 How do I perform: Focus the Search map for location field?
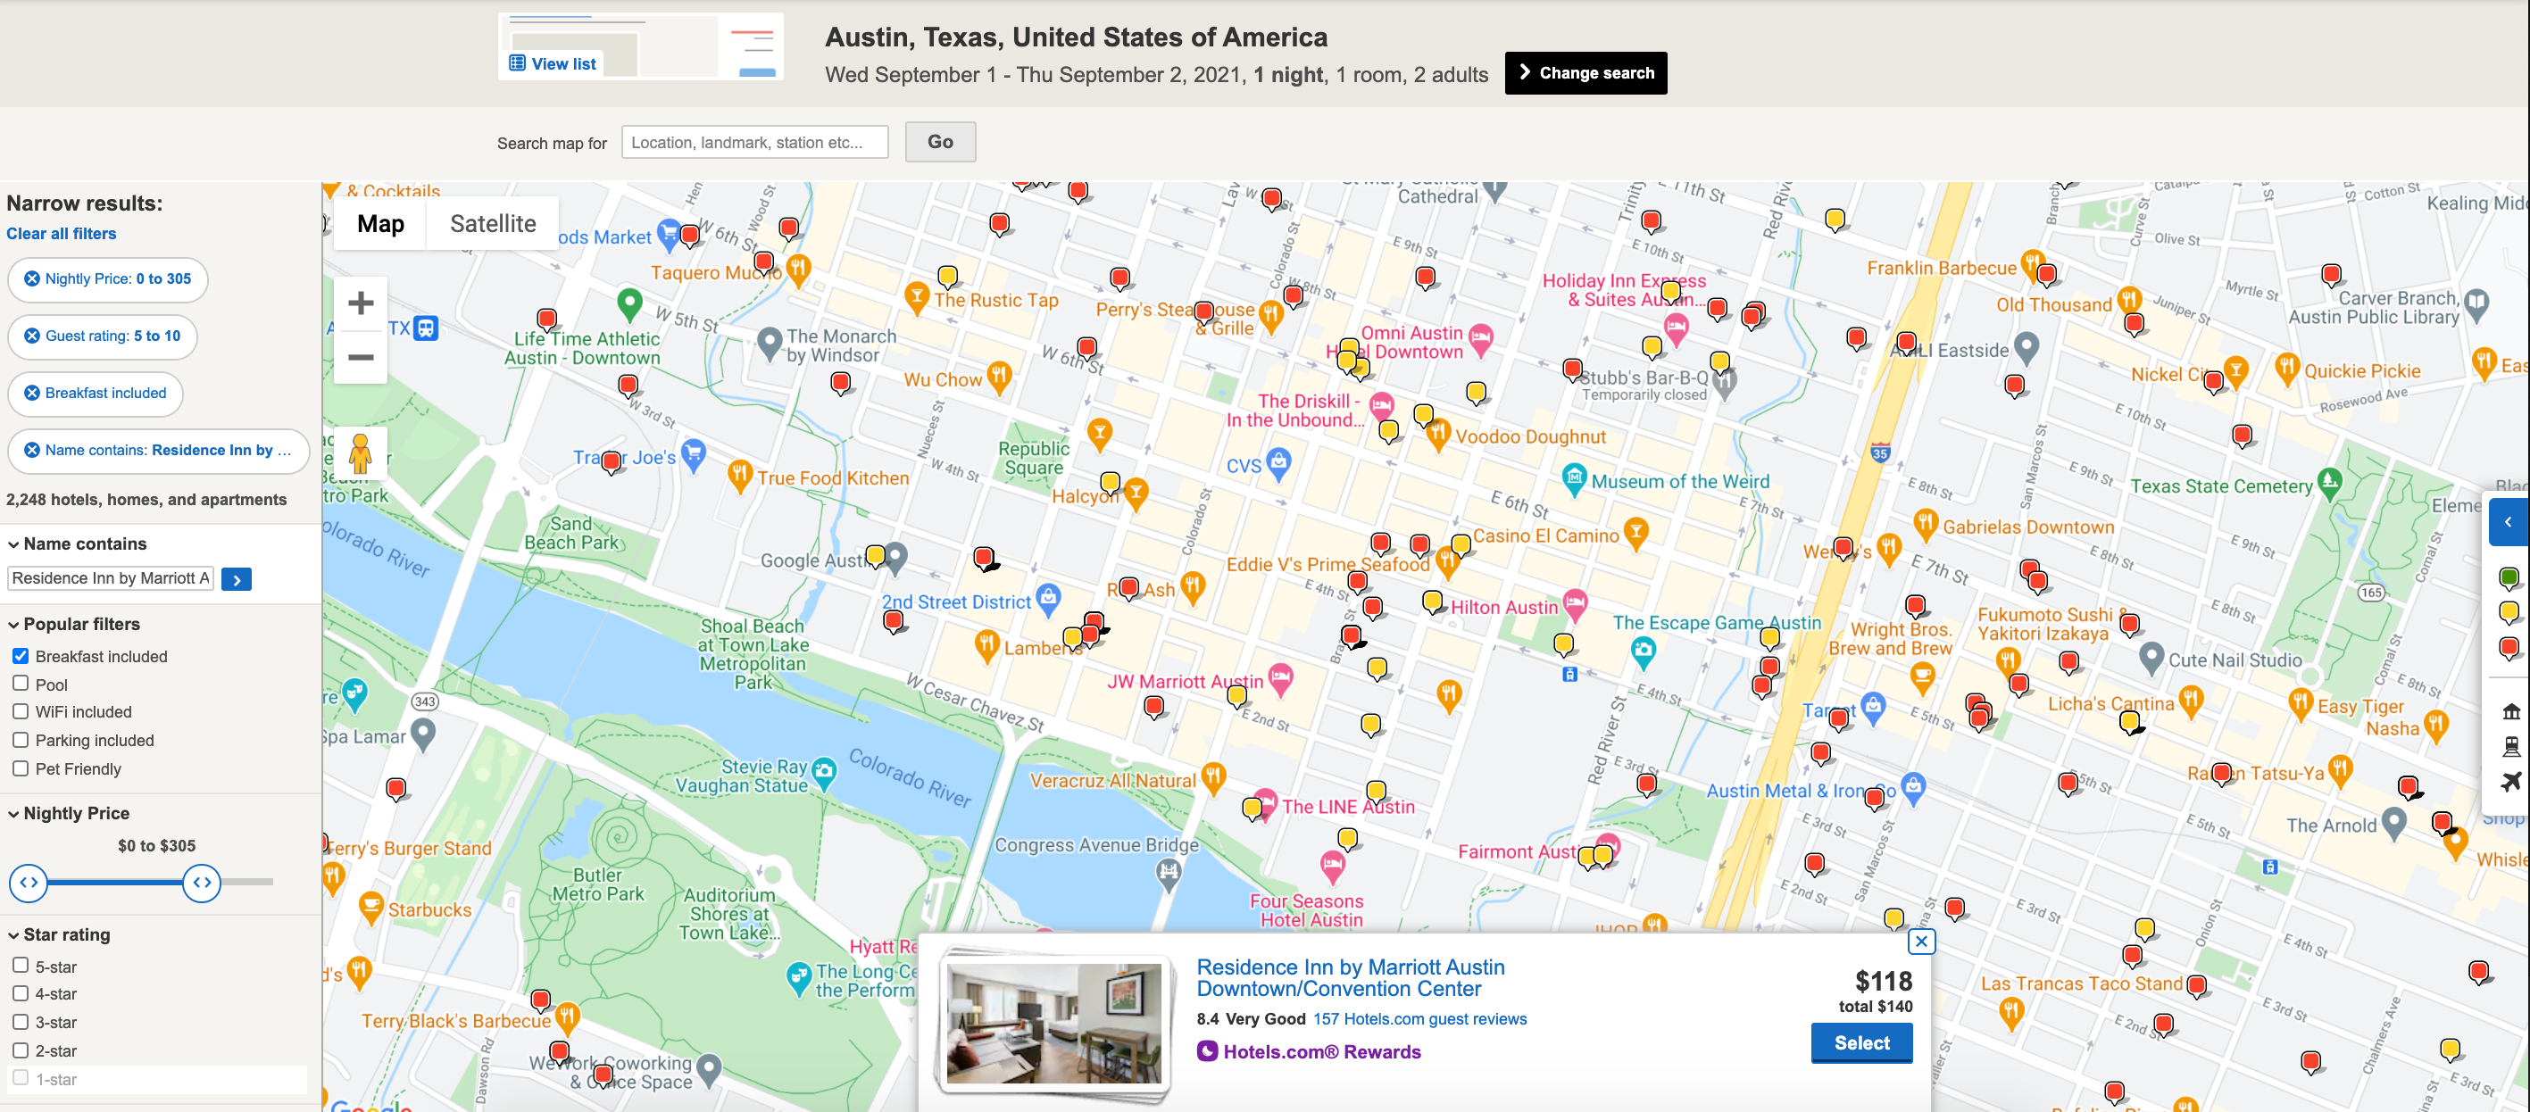click(754, 142)
